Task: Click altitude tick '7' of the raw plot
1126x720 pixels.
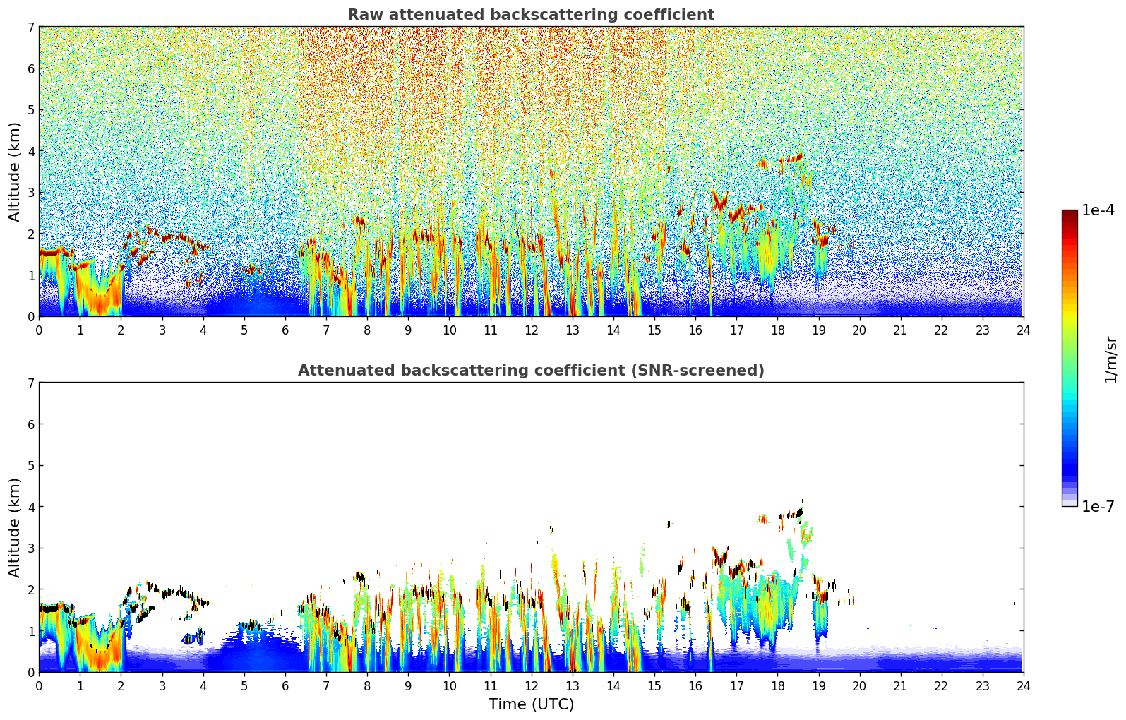Action: tap(30, 27)
